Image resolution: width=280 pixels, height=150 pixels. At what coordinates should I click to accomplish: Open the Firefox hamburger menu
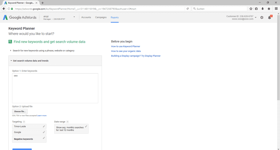click(x=276, y=9)
